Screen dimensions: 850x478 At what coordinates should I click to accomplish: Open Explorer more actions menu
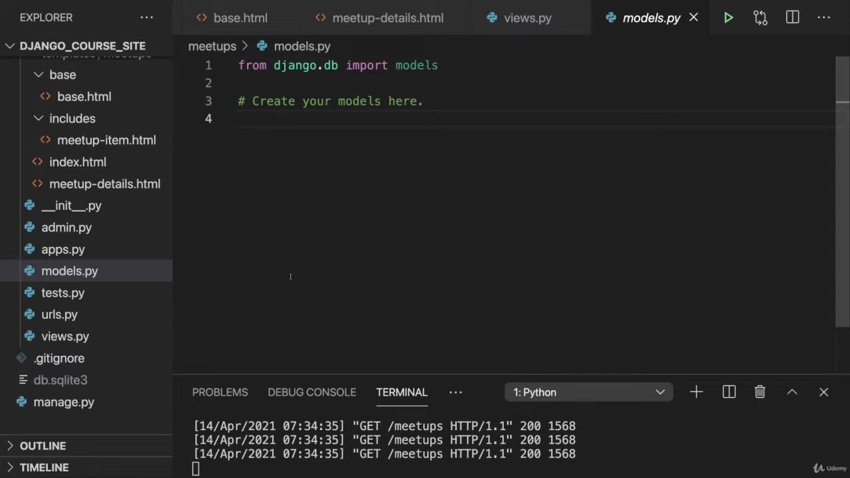(x=147, y=18)
